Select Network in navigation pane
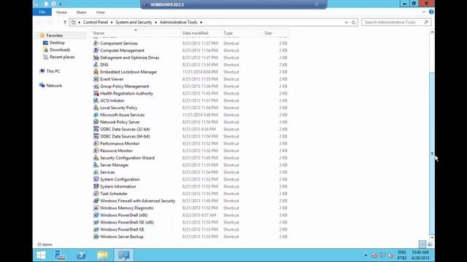Image resolution: width=467 pixels, height=262 pixels. pos(54,86)
